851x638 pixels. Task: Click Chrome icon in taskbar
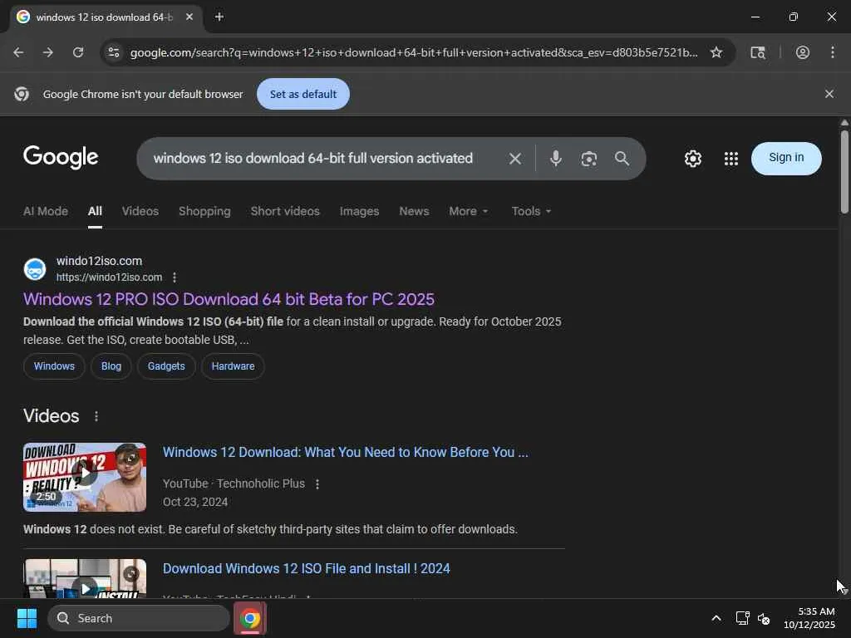tap(249, 618)
